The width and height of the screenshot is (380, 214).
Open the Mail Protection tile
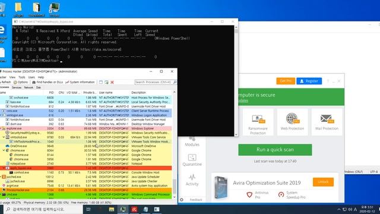(327, 122)
